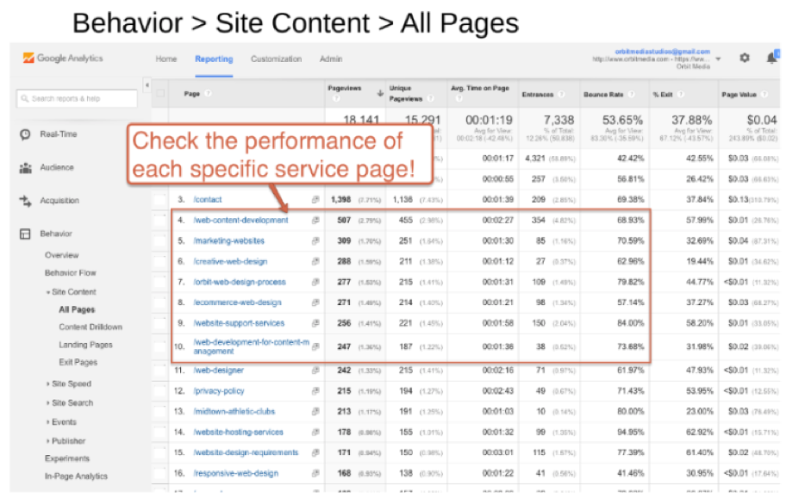Open Experiments in sidebar

coord(67,458)
